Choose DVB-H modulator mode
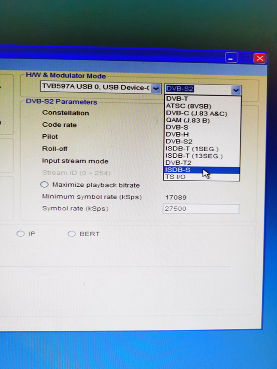The height and width of the screenshot is (369, 277). point(203,134)
